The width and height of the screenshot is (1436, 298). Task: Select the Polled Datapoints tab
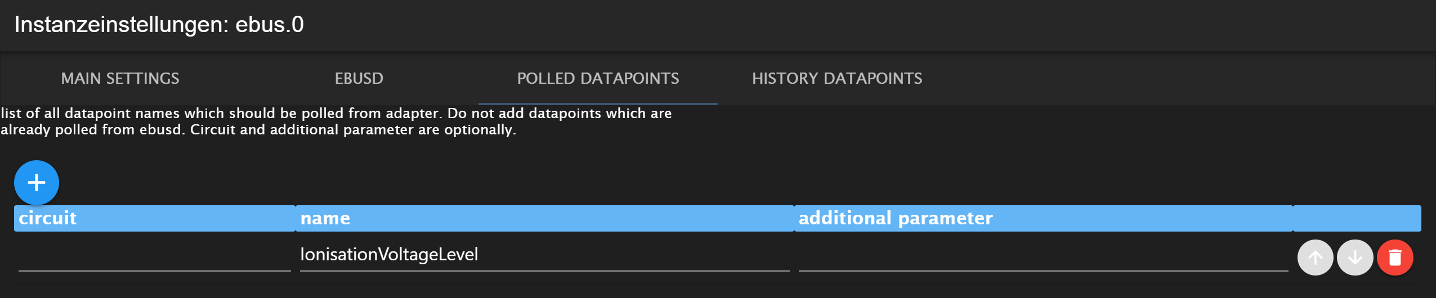pyautogui.click(x=598, y=78)
